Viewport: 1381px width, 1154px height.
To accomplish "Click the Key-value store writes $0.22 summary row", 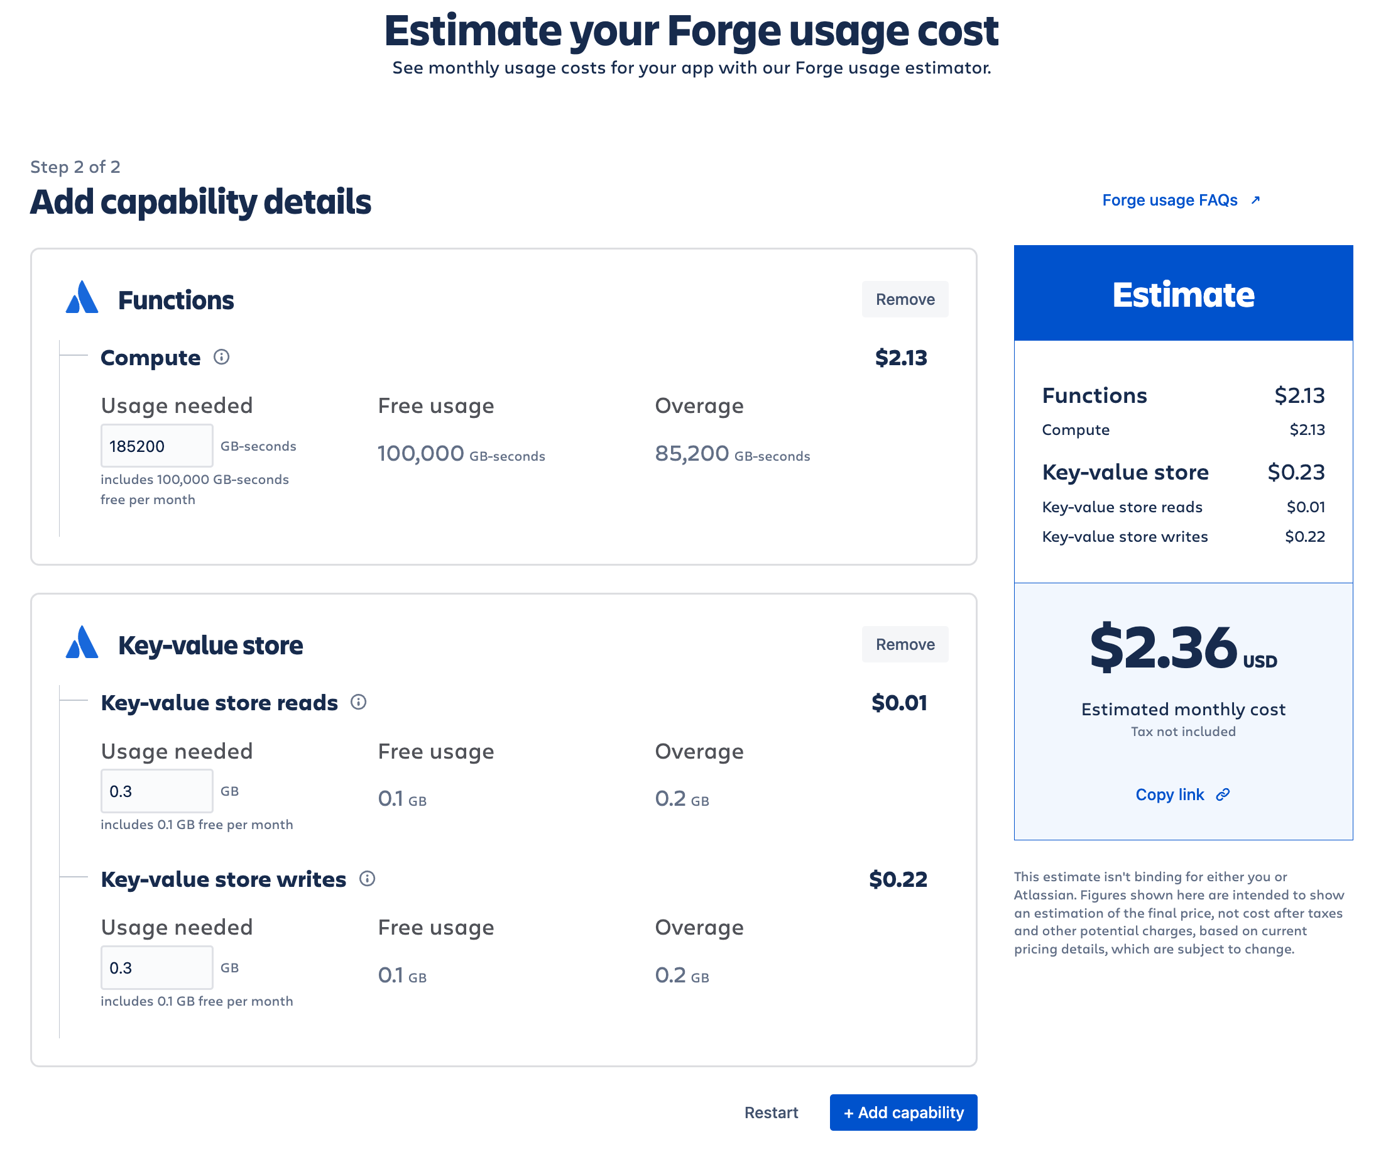I will point(1182,537).
